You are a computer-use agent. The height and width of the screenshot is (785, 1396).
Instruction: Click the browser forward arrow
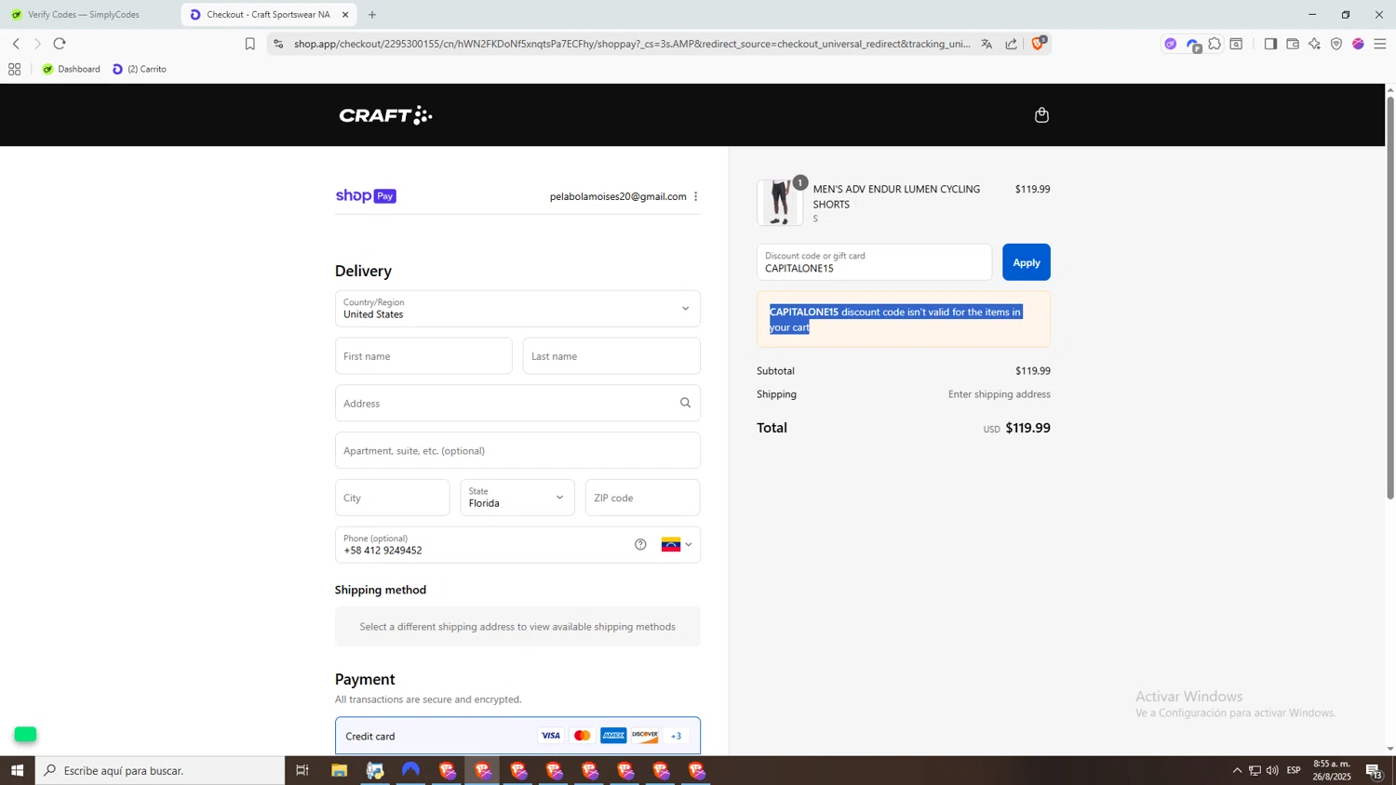(x=37, y=44)
